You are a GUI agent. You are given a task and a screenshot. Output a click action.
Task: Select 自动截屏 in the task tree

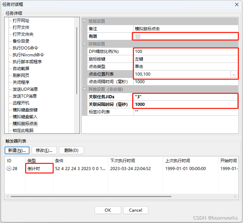pyautogui.click(x=21, y=69)
